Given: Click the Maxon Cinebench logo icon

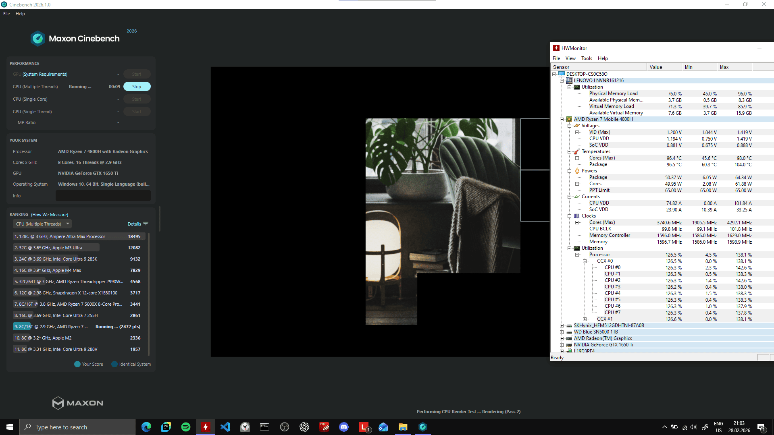Looking at the screenshot, I should (38, 39).
